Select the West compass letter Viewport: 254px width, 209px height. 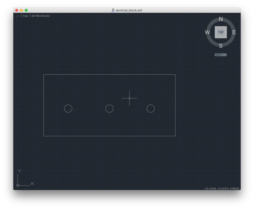coord(207,32)
